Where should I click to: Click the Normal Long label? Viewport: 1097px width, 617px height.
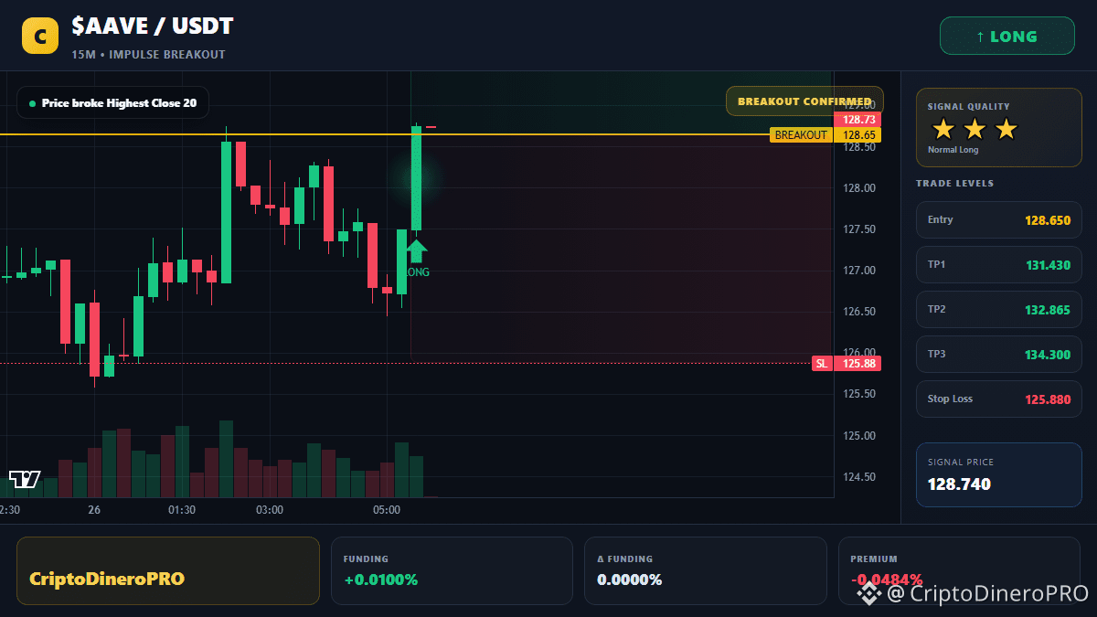(x=953, y=150)
